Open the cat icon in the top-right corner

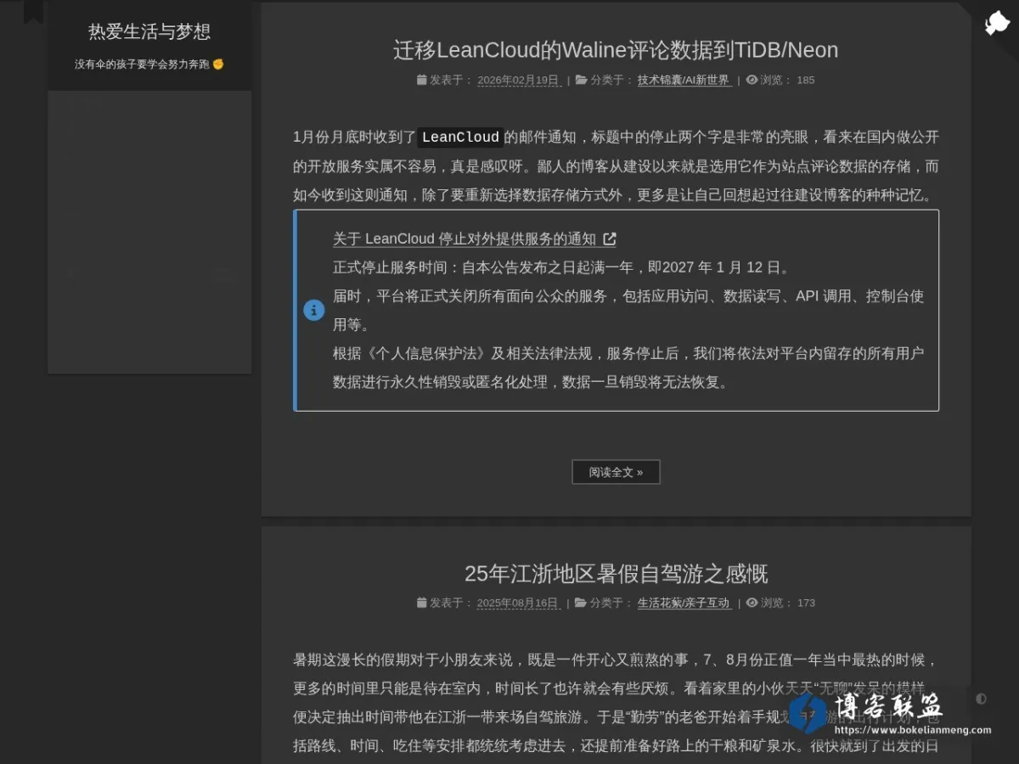click(x=997, y=23)
